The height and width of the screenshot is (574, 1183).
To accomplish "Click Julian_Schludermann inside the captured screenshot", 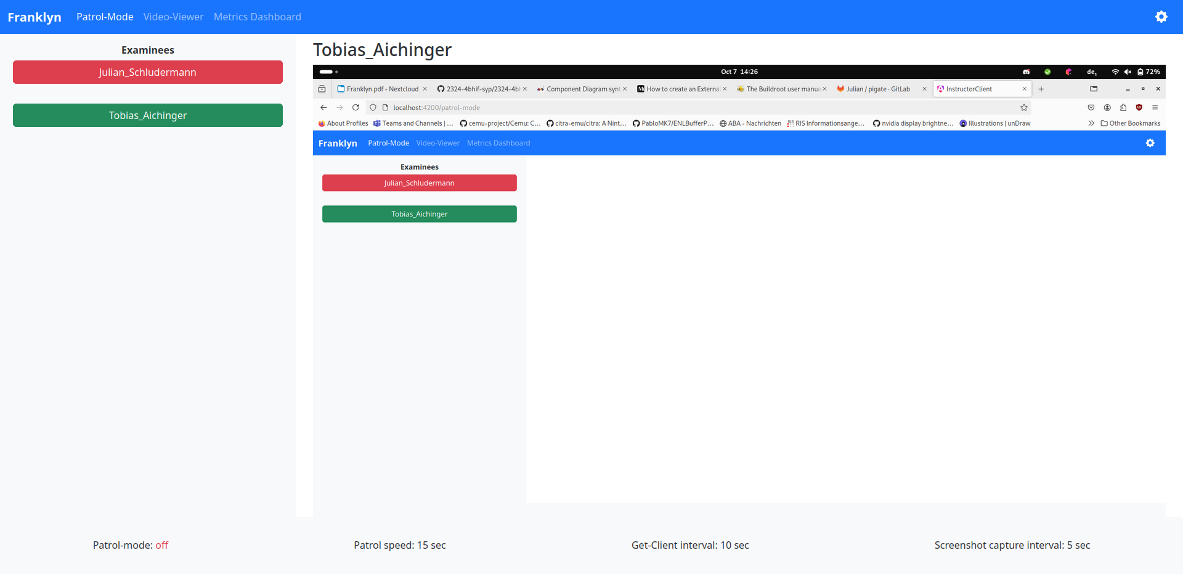I will tap(420, 183).
